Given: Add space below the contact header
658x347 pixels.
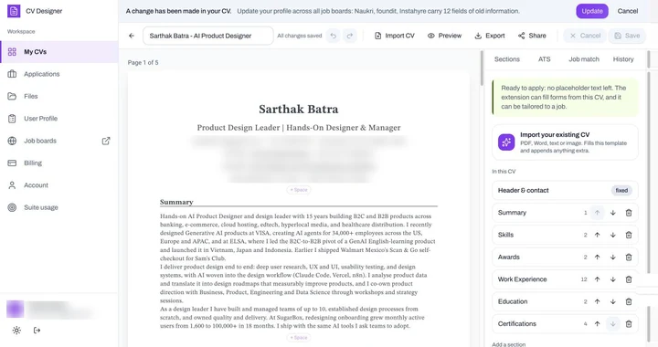Looking at the screenshot, I should (299, 190).
